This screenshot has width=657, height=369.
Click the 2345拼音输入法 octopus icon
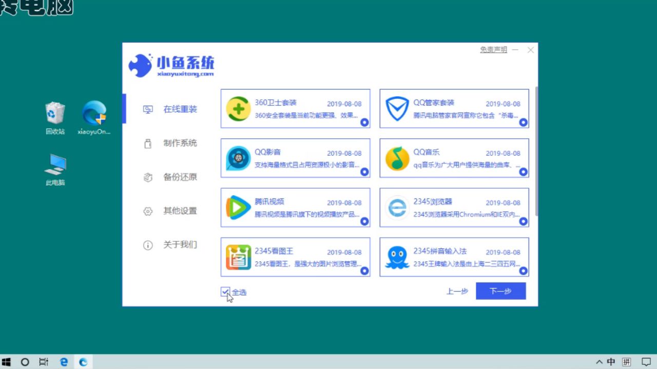[x=397, y=257]
